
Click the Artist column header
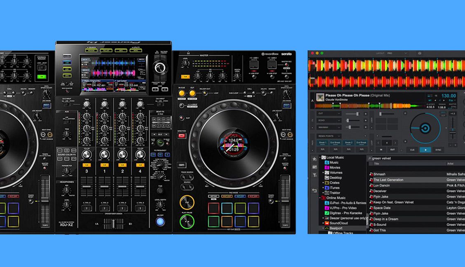click(450, 164)
